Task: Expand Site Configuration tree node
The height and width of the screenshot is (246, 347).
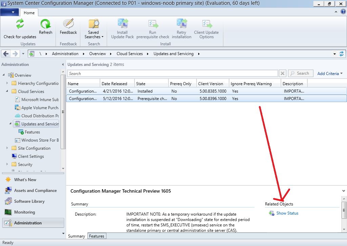Action: click(x=7, y=148)
